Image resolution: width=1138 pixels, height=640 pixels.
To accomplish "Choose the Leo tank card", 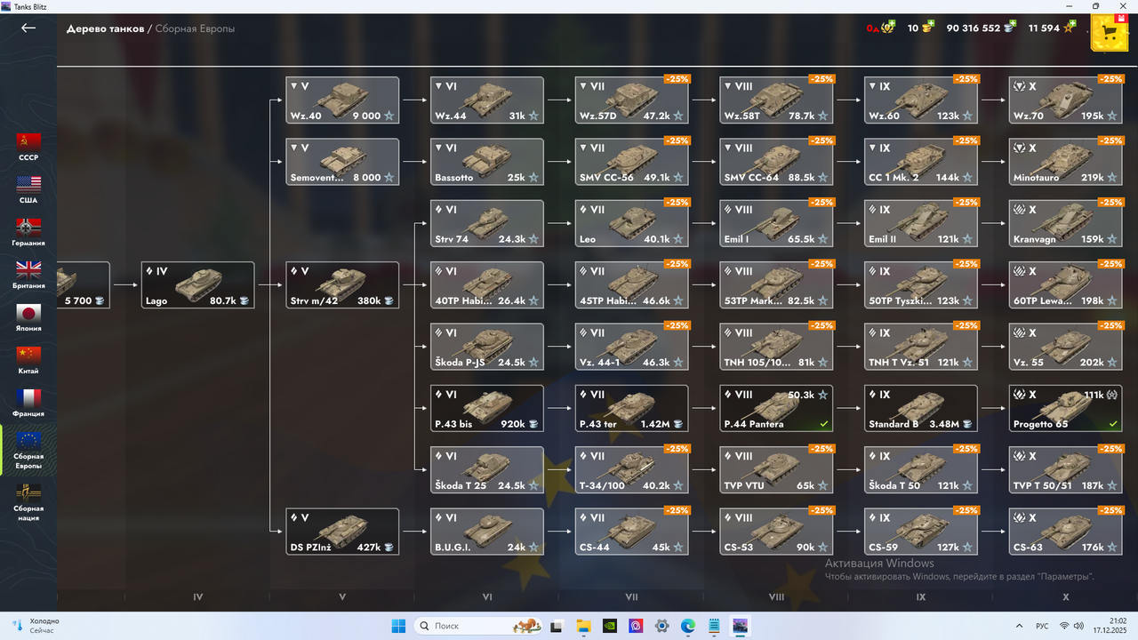I will click(x=631, y=224).
